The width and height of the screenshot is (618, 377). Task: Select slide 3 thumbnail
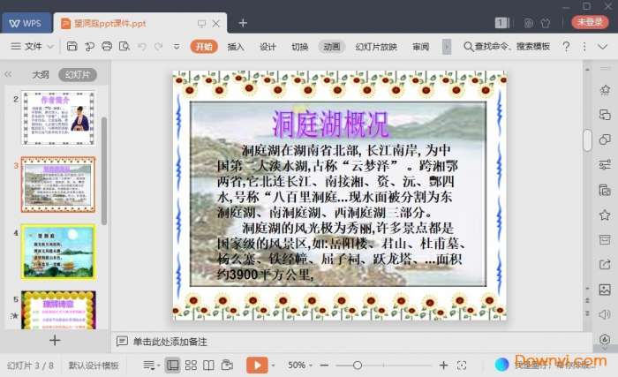[x=58, y=185]
